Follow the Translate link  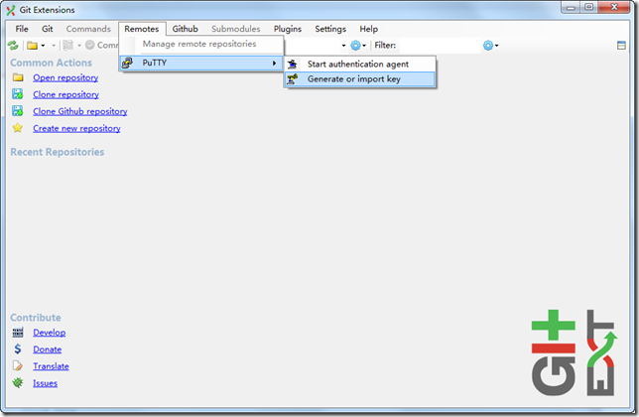tap(51, 366)
